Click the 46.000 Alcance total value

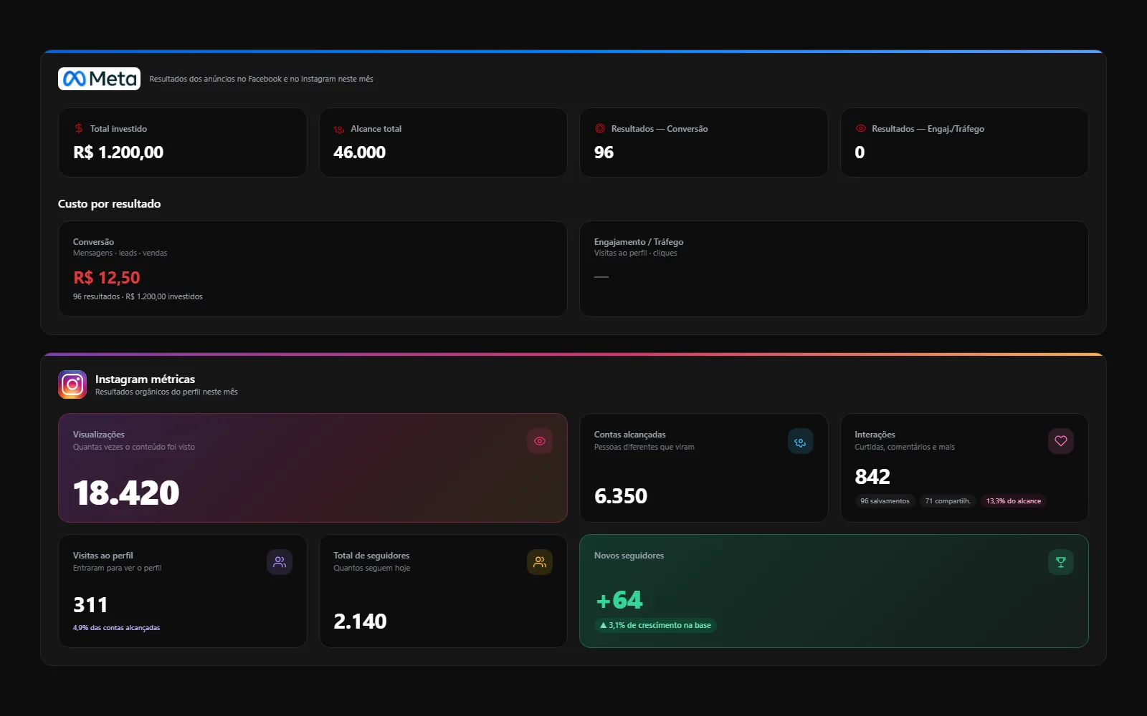point(359,153)
